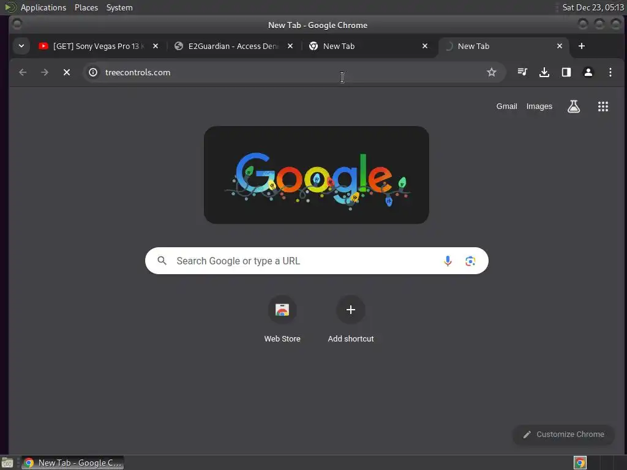
Task: Go forward with the forward arrow
Action: click(45, 72)
